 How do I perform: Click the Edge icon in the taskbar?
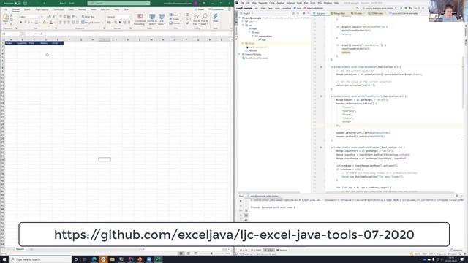pyautogui.click(x=94, y=259)
